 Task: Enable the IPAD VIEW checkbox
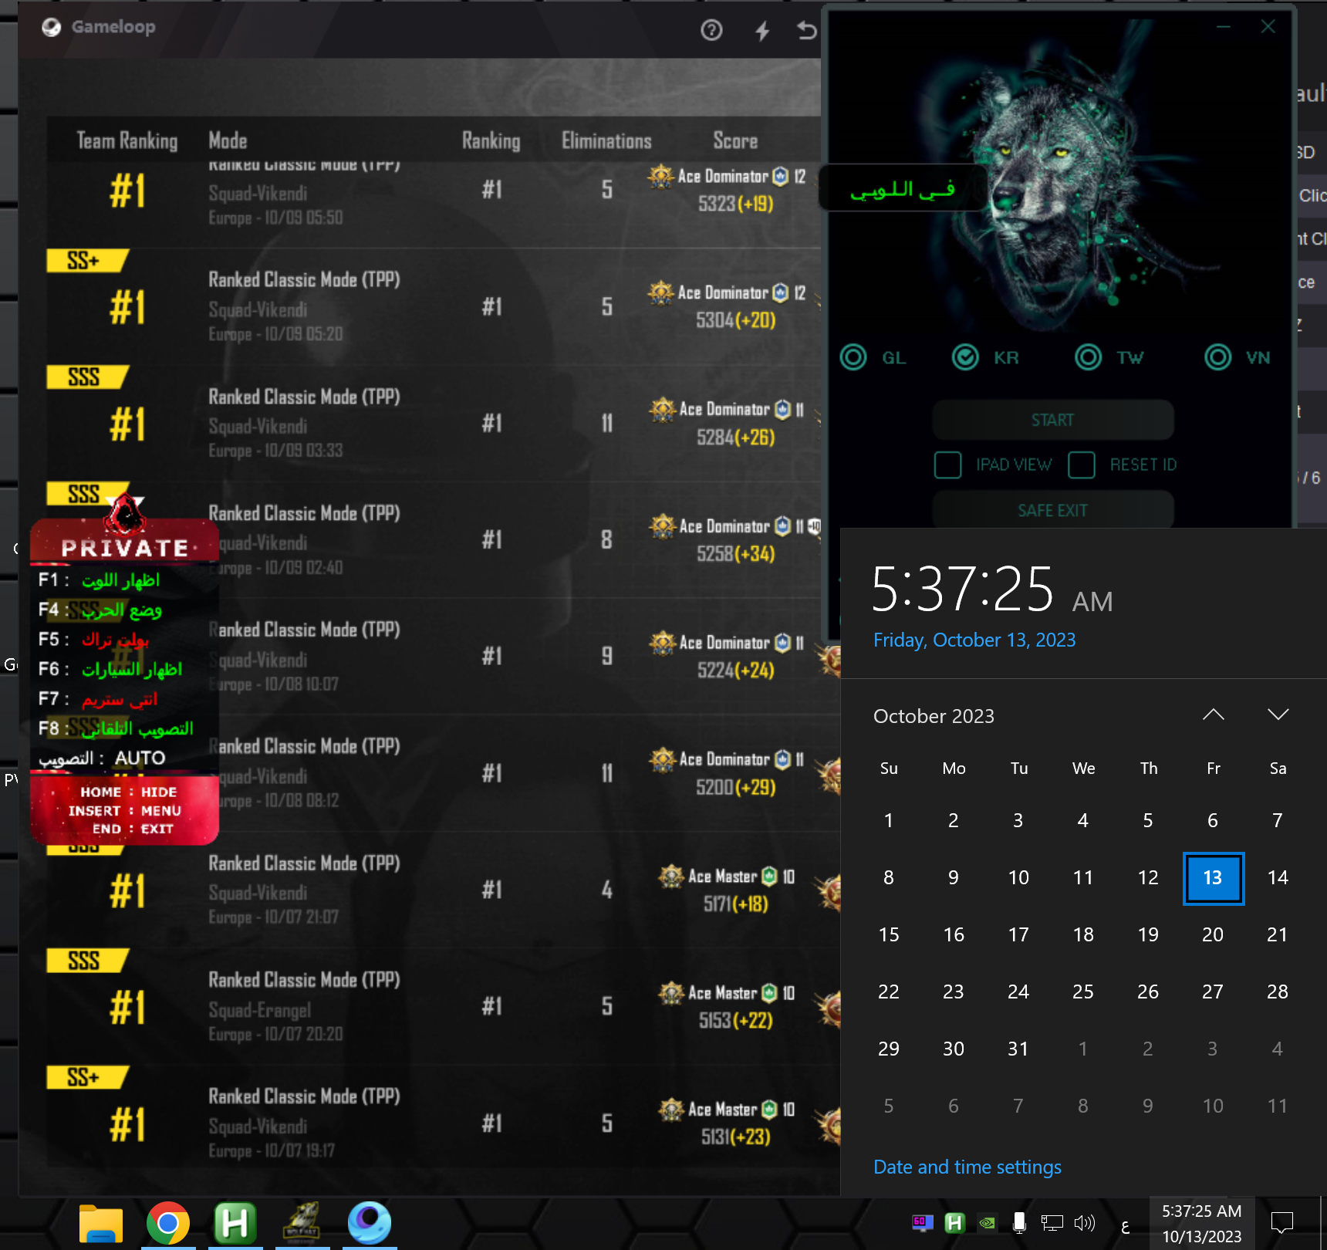click(x=947, y=465)
